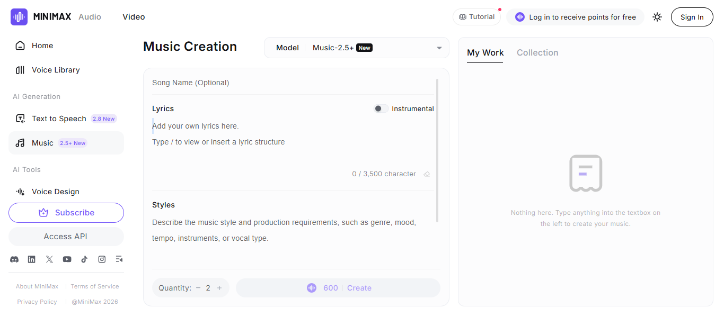Click the Sign In button
This screenshot has height=317, width=724.
tap(692, 16)
